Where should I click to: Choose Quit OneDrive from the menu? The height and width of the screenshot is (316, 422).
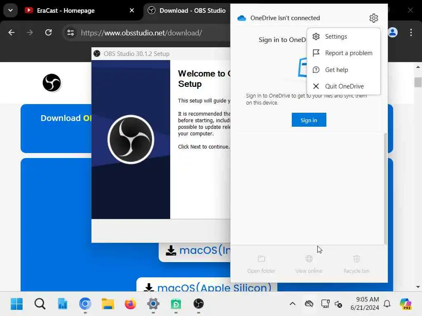pos(344,86)
